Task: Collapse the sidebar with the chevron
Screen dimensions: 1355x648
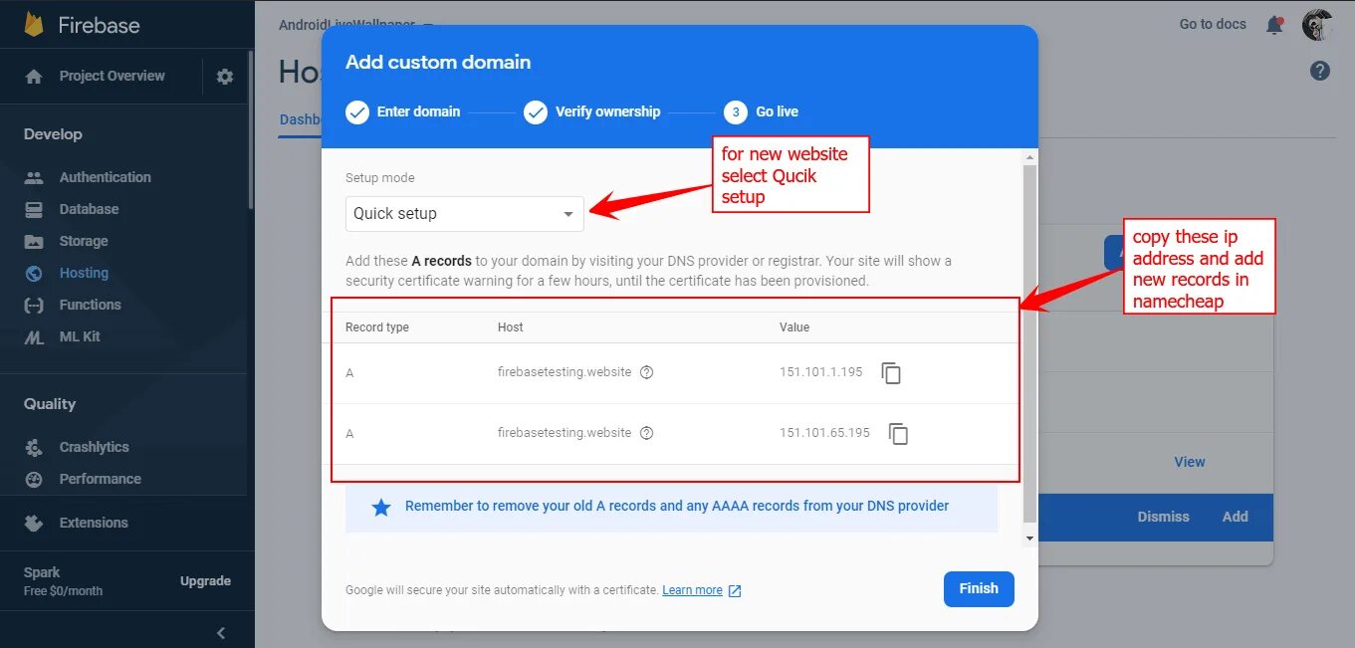Action: [221, 633]
